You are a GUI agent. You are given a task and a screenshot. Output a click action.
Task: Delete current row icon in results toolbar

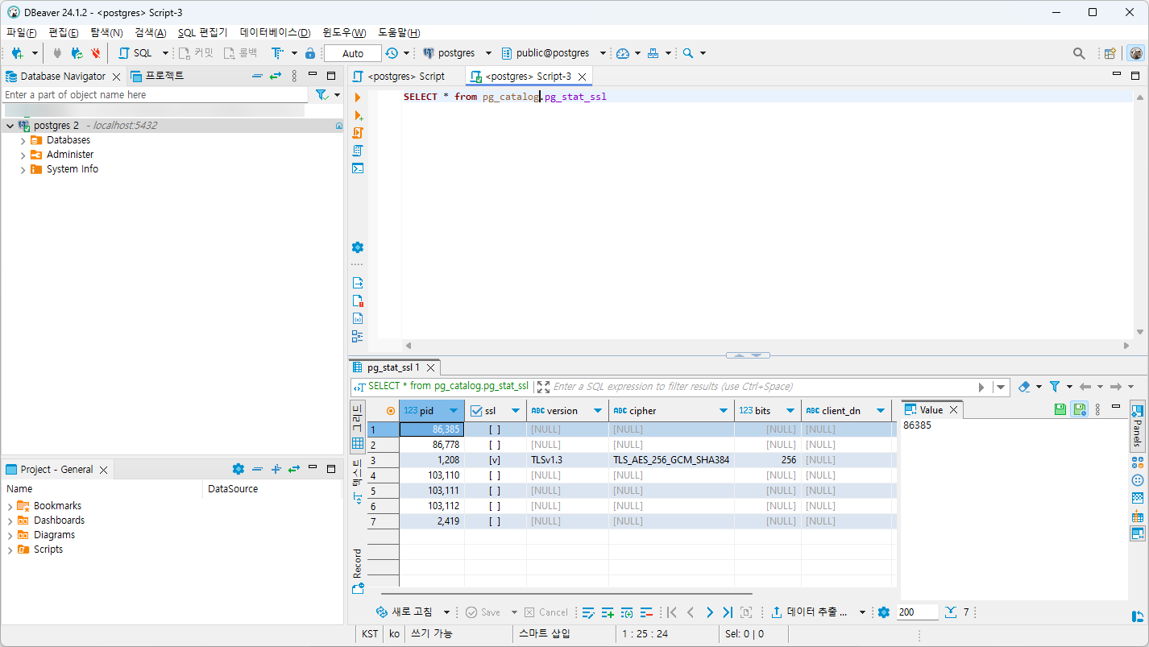pyautogui.click(x=646, y=612)
